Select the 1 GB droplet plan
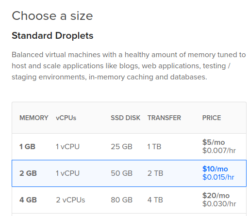 tap(129, 147)
